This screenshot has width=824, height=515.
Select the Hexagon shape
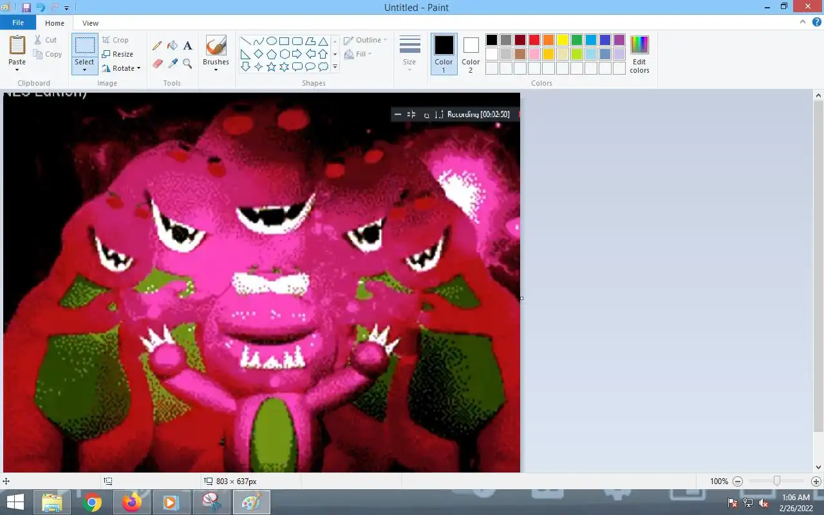click(285, 54)
